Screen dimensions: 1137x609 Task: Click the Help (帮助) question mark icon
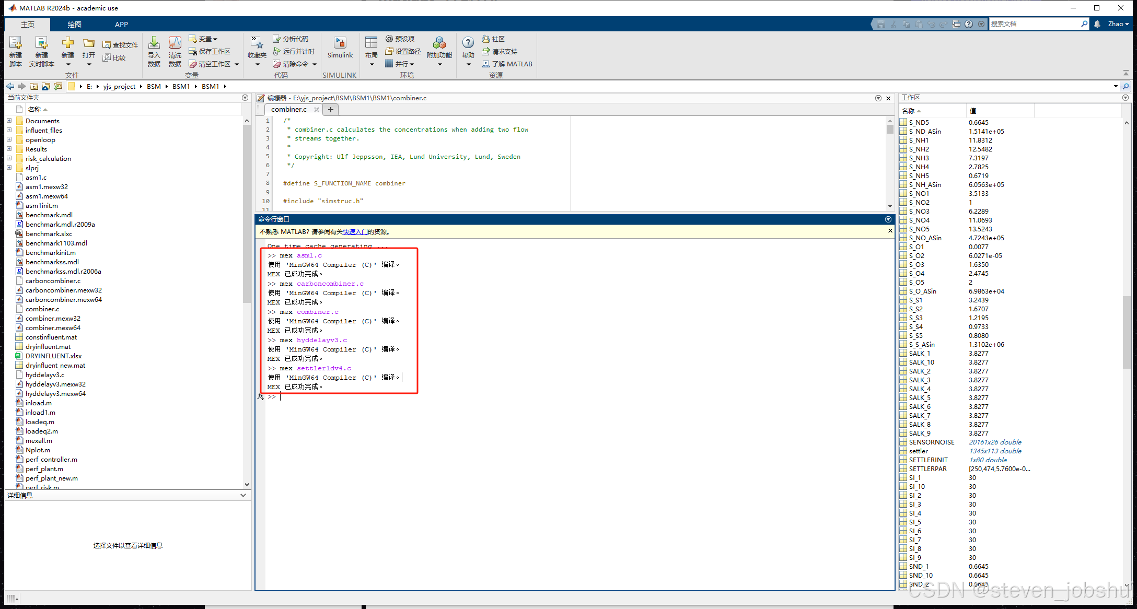pos(468,43)
